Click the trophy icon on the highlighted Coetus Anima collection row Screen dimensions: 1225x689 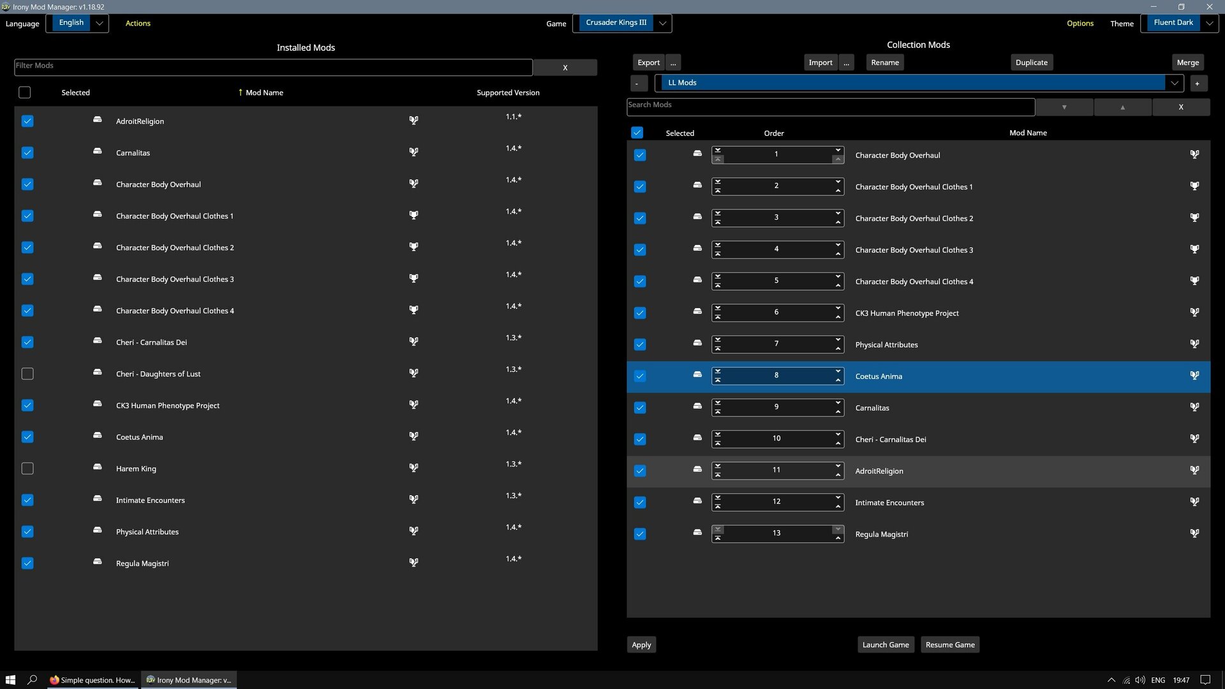(1194, 375)
